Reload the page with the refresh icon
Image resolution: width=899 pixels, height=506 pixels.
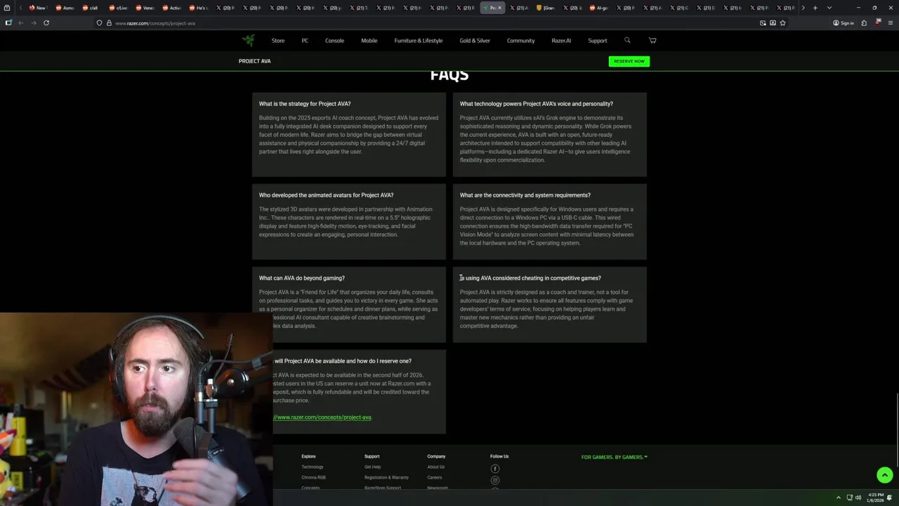(x=46, y=22)
